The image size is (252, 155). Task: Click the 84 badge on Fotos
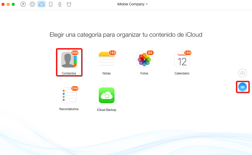click(150, 53)
